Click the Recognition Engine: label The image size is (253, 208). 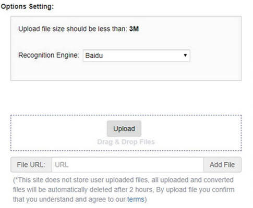point(49,55)
